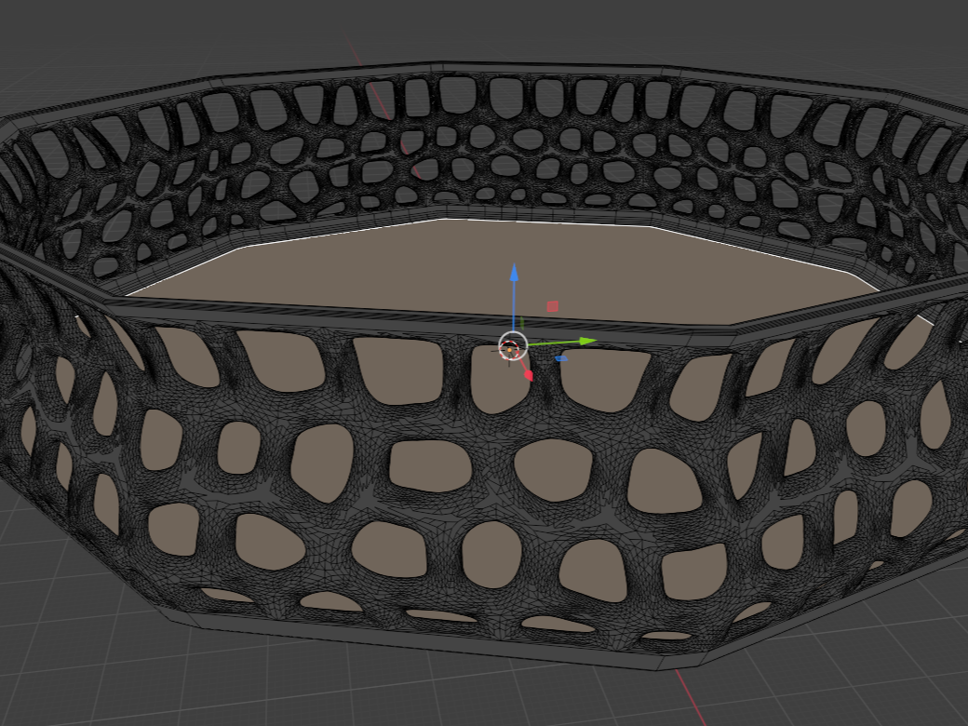Click the white circle at gizmo center

click(x=513, y=345)
